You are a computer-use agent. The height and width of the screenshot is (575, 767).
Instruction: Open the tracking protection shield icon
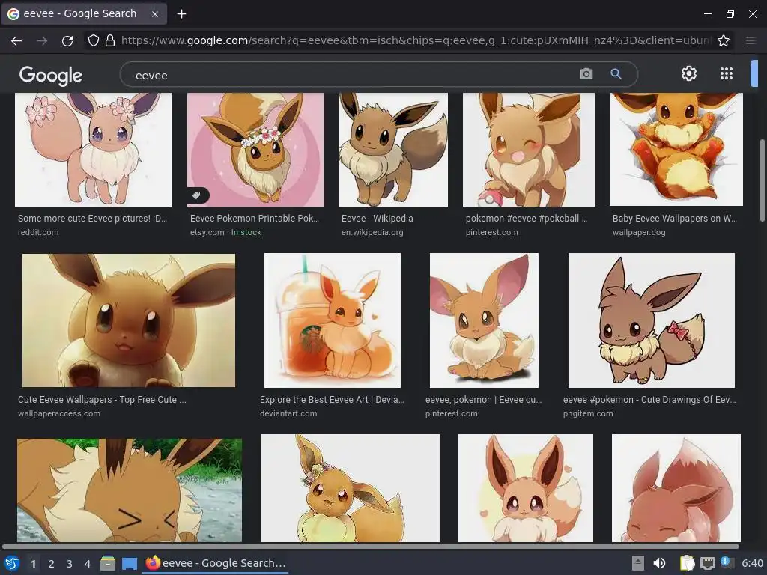pyautogui.click(x=94, y=40)
